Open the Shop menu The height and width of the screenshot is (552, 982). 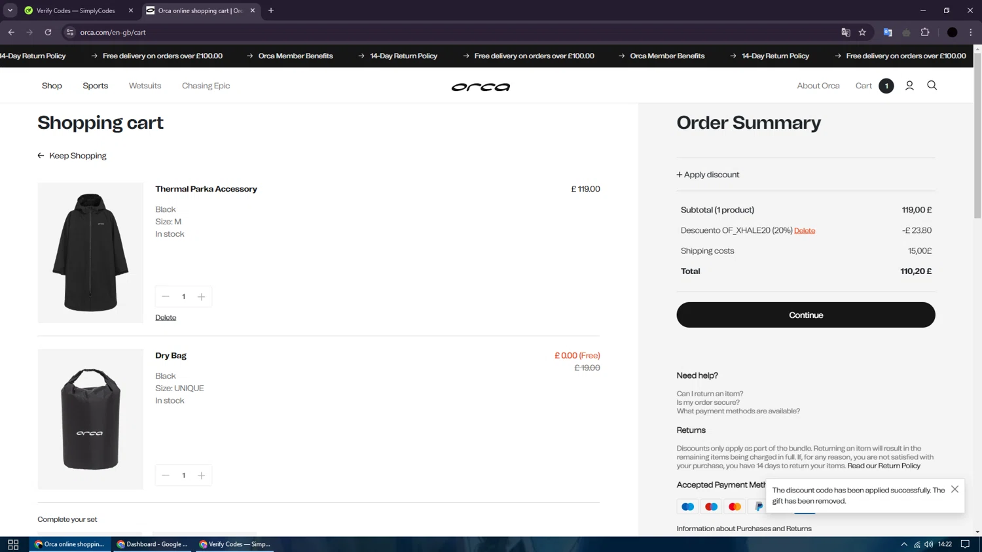tap(52, 86)
